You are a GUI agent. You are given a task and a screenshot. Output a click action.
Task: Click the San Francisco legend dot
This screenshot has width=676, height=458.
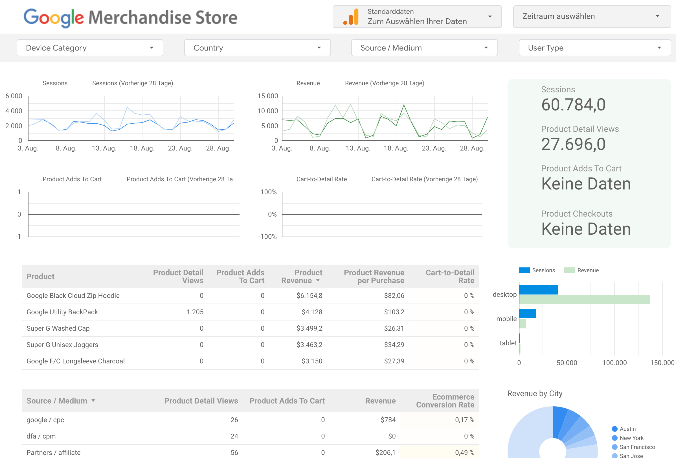615,447
